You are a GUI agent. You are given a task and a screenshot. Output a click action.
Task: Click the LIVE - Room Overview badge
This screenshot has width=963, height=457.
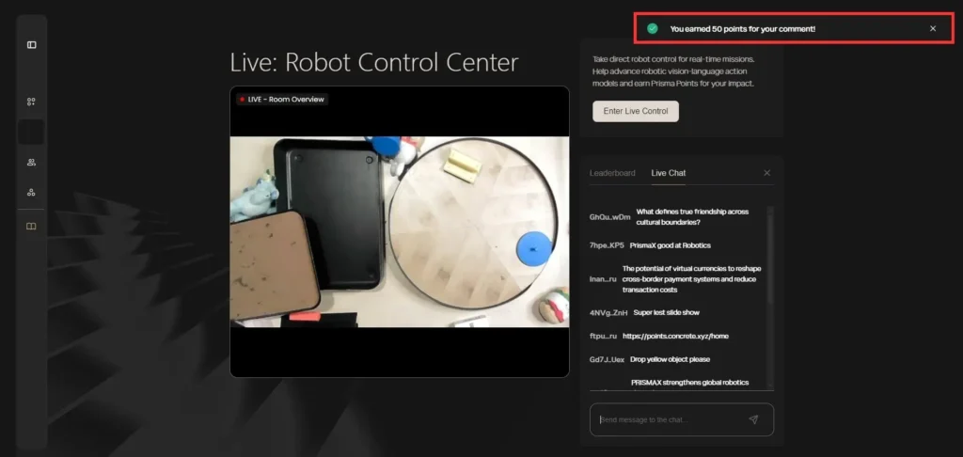[x=282, y=100]
